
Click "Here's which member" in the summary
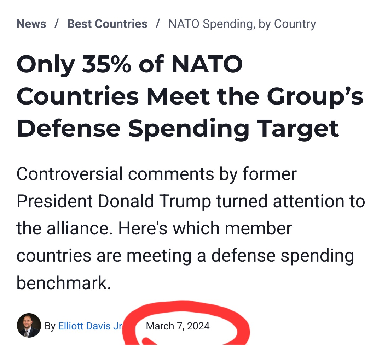pyautogui.click(x=205, y=228)
